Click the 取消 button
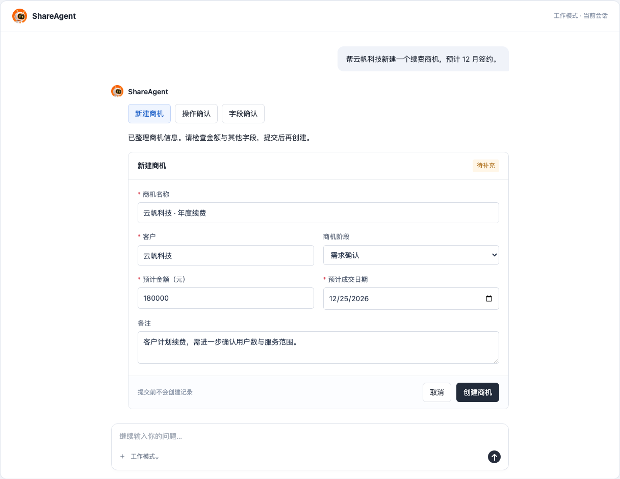 pyautogui.click(x=437, y=392)
